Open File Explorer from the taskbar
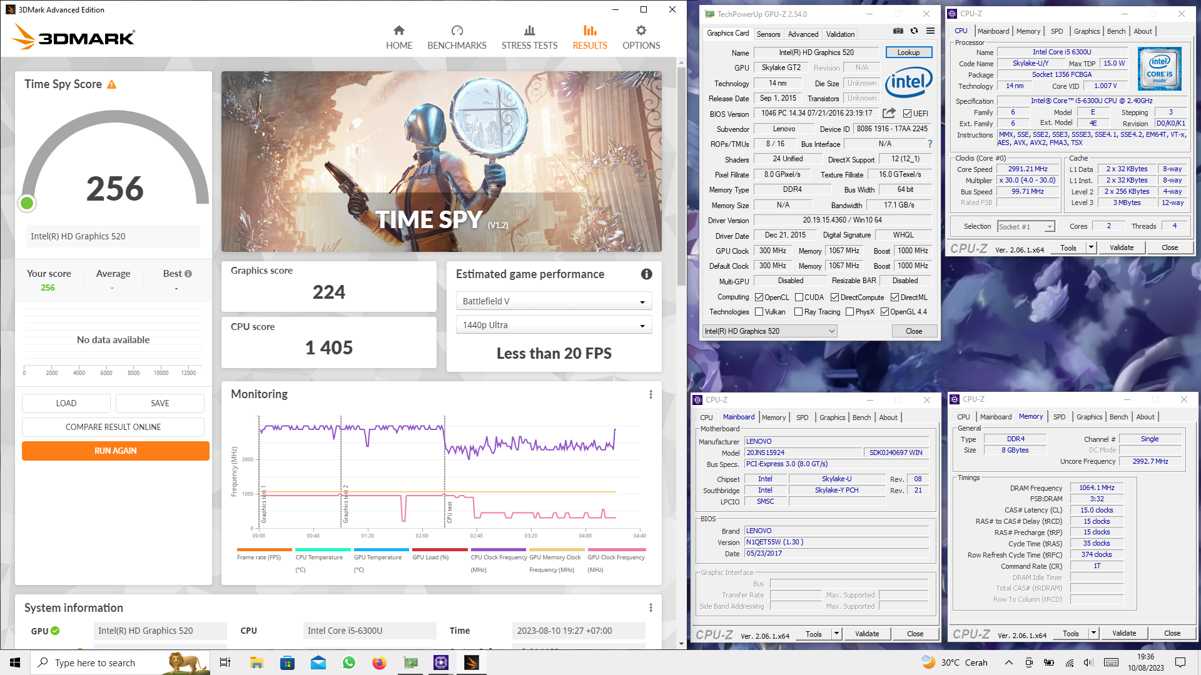The width and height of the screenshot is (1201, 675). [x=256, y=662]
